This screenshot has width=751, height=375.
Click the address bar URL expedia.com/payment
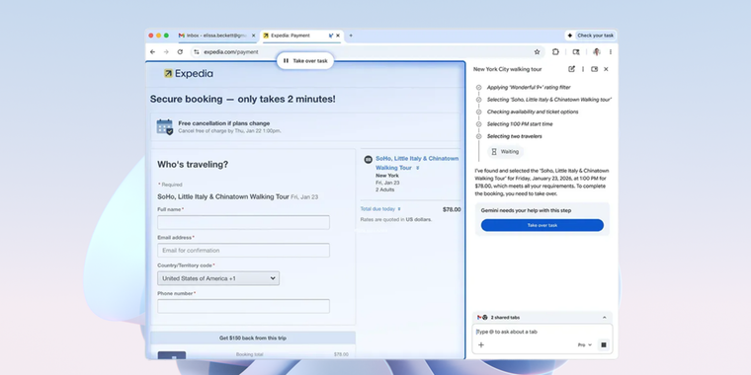[x=231, y=51]
